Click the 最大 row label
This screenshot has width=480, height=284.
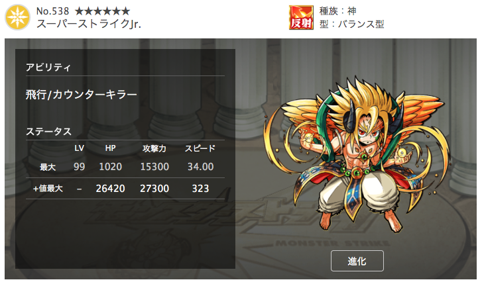click(x=48, y=167)
